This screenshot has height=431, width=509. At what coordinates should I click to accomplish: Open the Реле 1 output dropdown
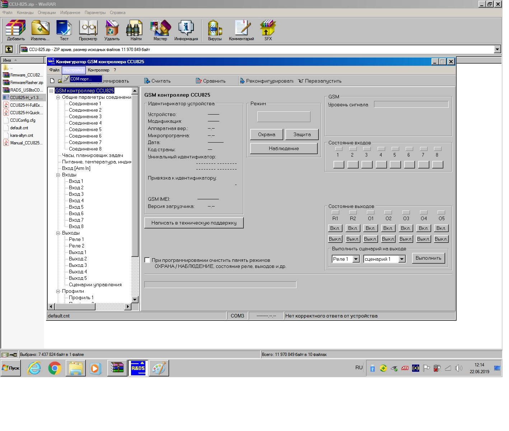356,259
